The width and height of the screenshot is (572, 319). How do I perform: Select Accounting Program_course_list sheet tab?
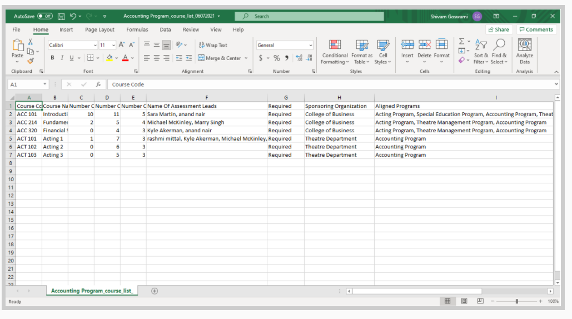coord(92,291)
